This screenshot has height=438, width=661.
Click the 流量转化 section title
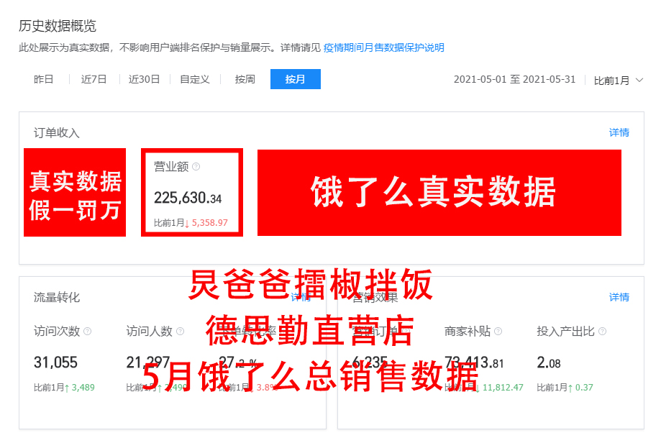pyautogui.click(x=57, y=298)
